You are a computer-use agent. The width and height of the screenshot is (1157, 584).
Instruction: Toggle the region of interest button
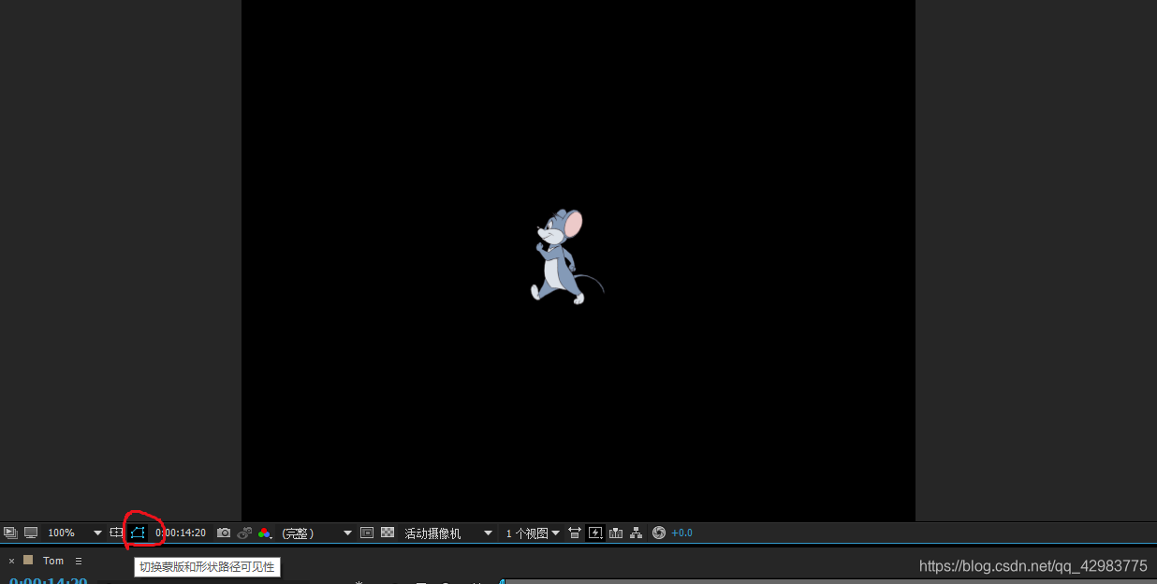click(x=367, y=533)
